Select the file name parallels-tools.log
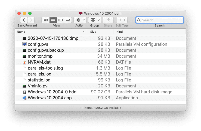 [45, 68]
